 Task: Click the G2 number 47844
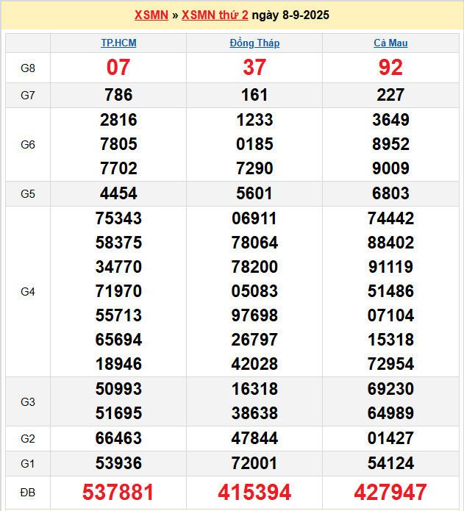(254, 438)
